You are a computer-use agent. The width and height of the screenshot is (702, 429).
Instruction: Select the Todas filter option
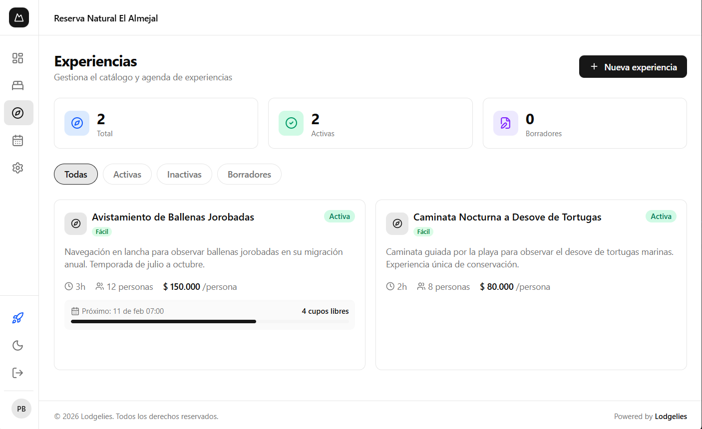click(x=75, y=174)
